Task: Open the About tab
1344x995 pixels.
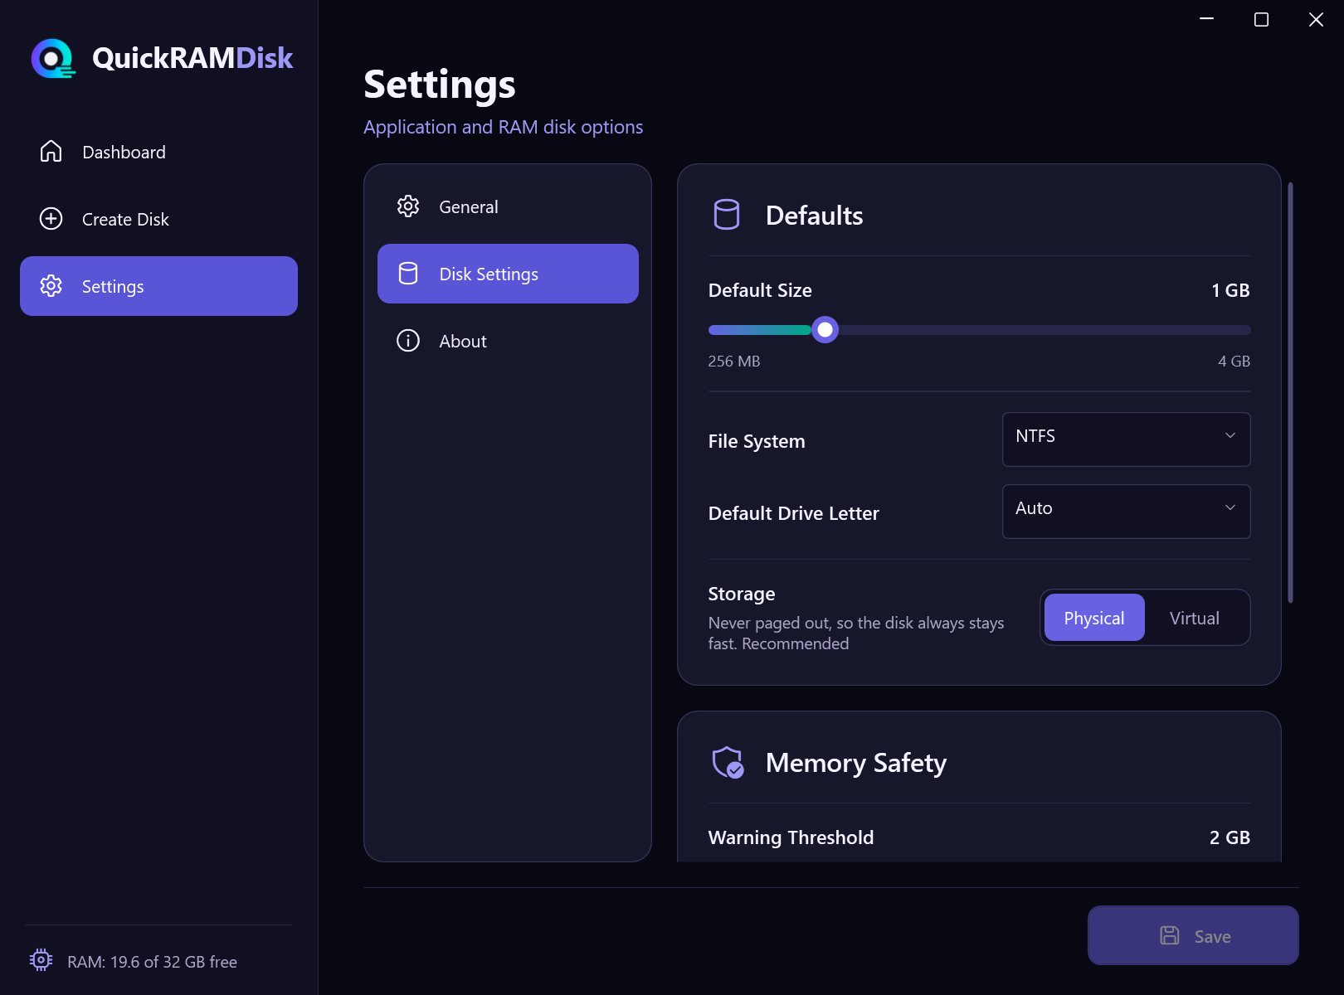Action: (x=508, y=341)
